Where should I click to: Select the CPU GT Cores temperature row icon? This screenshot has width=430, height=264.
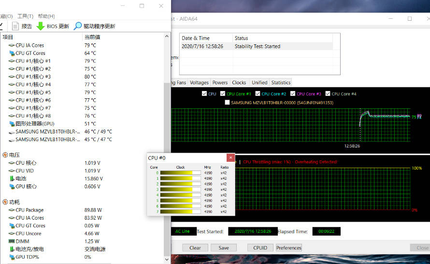12,53
